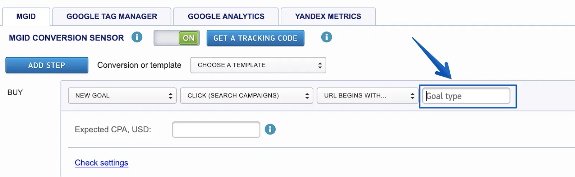Click the arrows on New Goal selector
This screenshot has height=177, width=575.
tap(170, 96)
